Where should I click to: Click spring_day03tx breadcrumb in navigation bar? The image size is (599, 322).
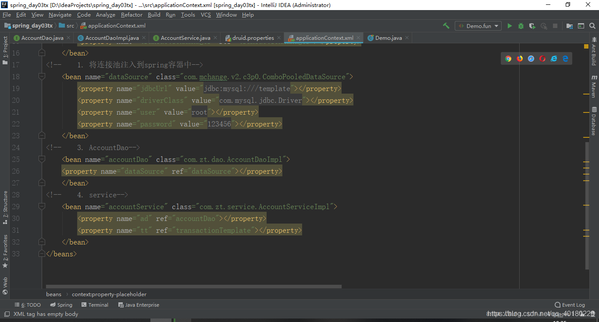click(29, 26)
